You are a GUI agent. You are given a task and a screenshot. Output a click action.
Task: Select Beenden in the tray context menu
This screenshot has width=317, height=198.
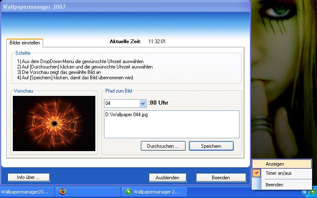[x=282, y=185]
